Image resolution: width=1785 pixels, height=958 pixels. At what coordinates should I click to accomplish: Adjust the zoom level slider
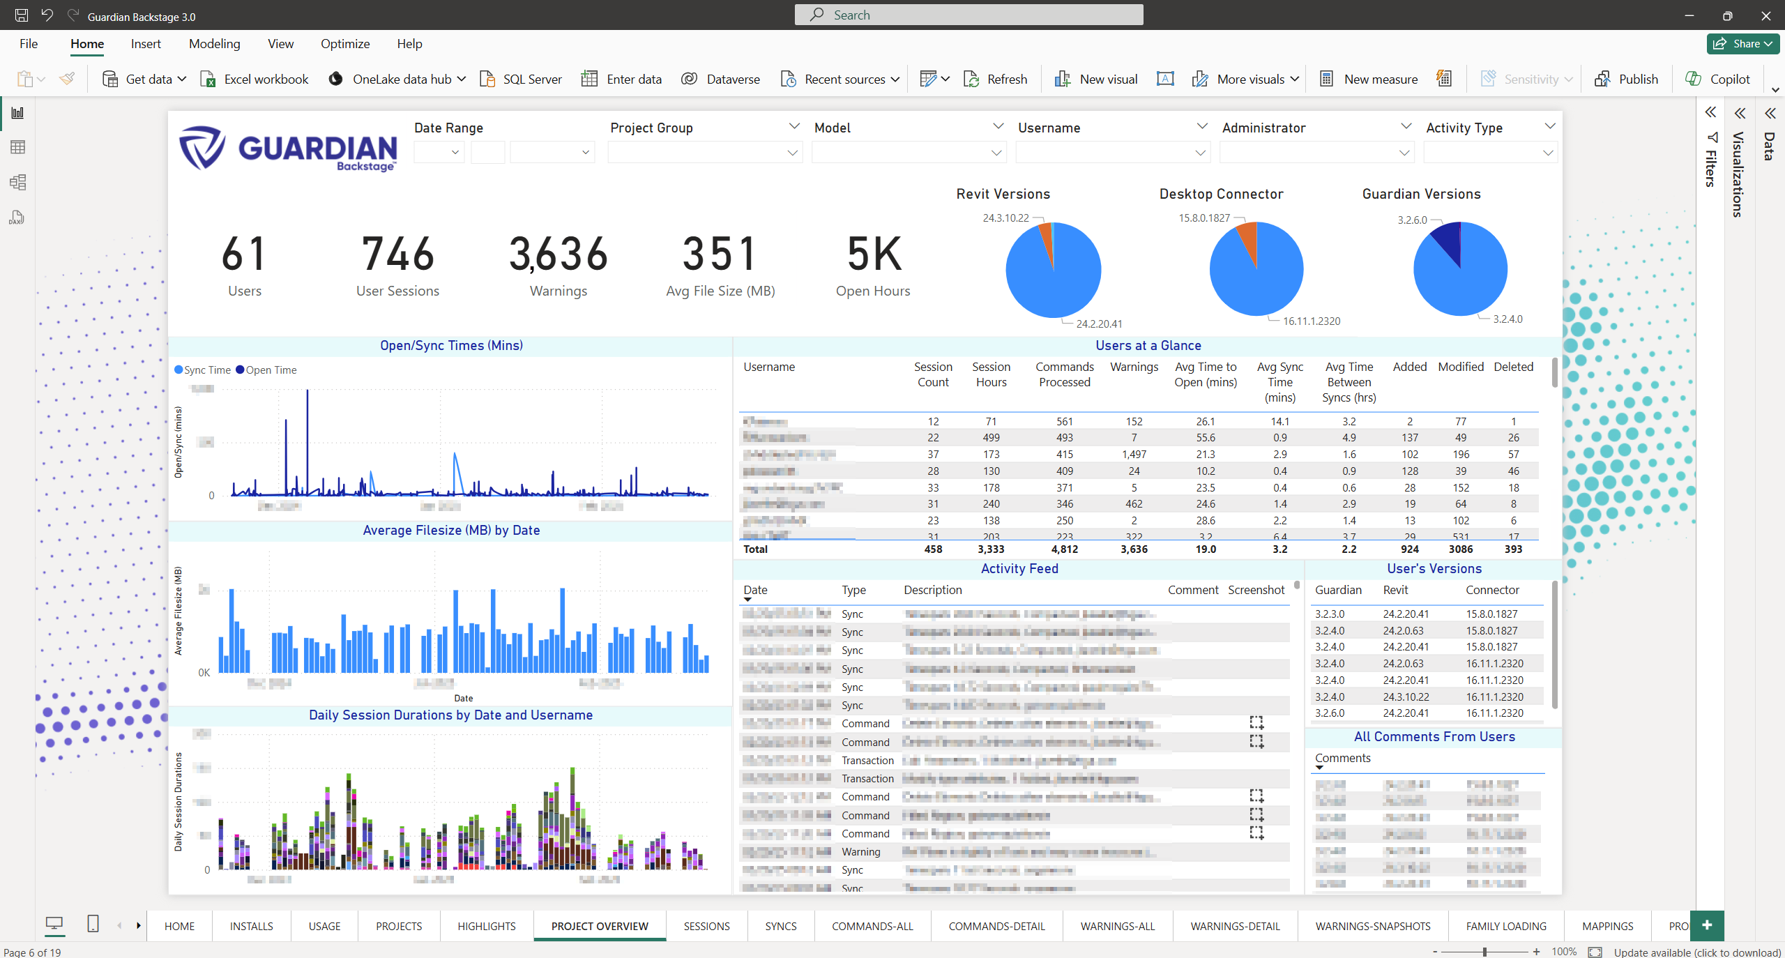point(1484,952)
